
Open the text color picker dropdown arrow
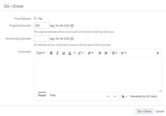click(x=75, y=53)
